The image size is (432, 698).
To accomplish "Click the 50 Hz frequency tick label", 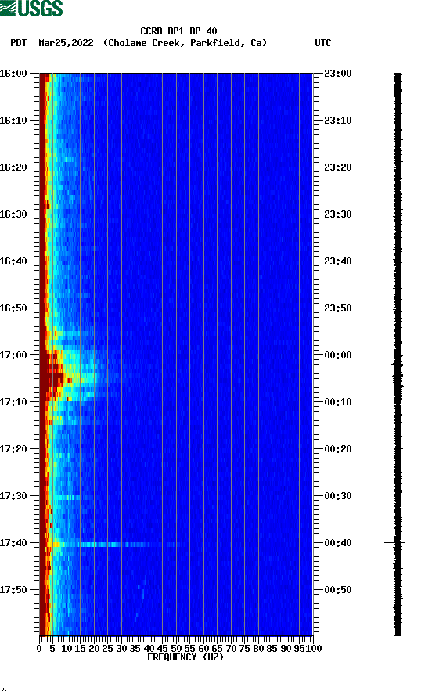I will pyautogui.click(x=176, y=649).
